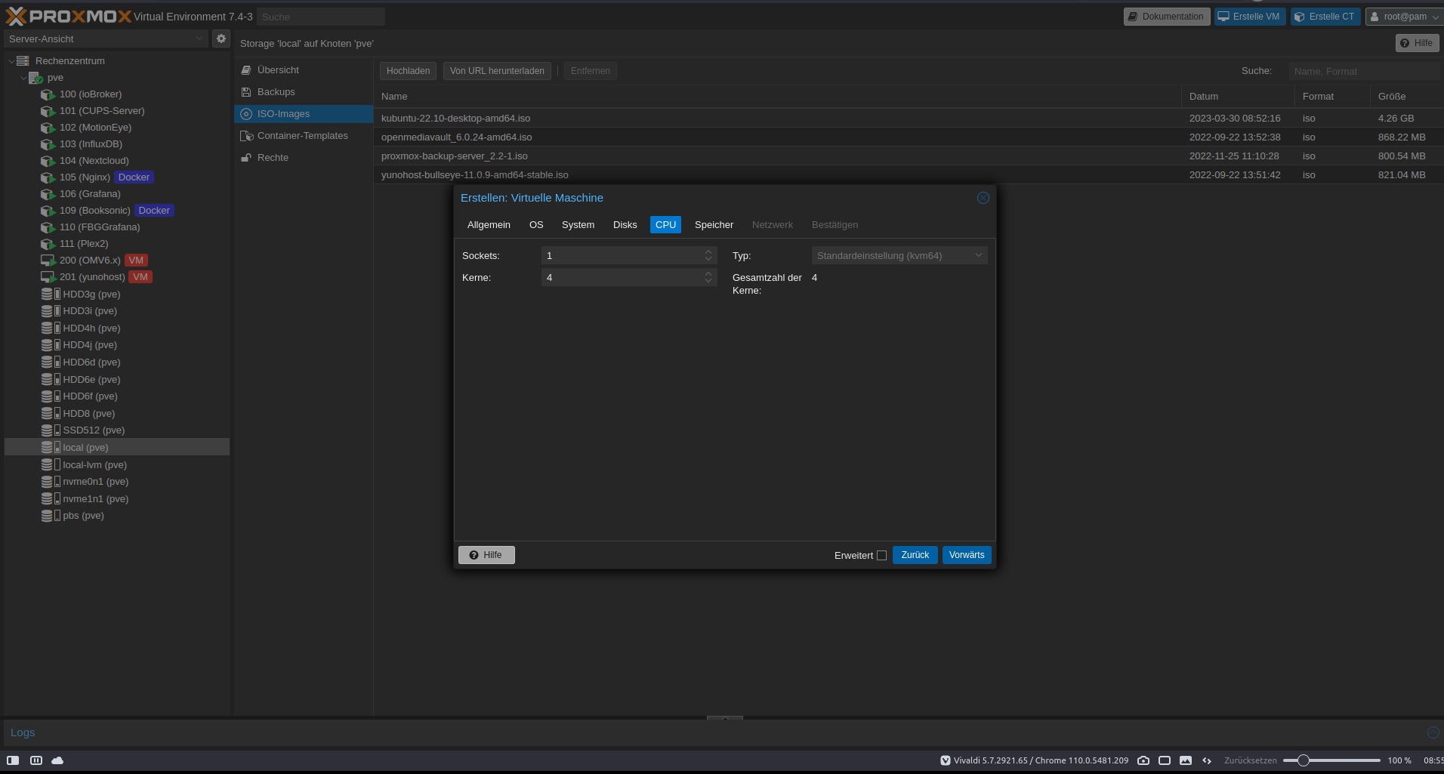Toggle Vivaldi panel icon in status bar
The height and width of the screenshot is (774, 1444).
(13, 760)
